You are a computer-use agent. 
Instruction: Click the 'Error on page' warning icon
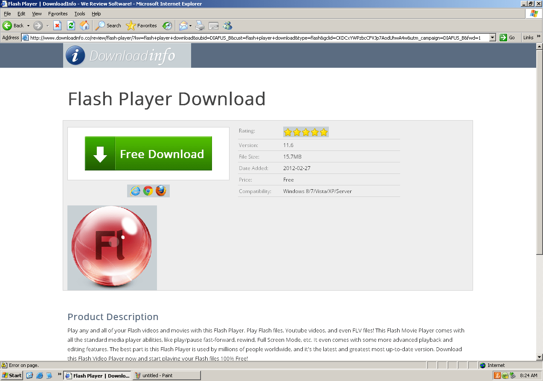tap(4, 365)
